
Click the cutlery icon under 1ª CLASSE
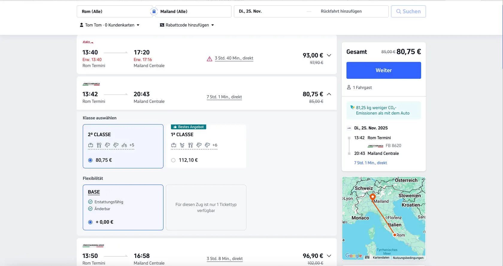point(190,145)
